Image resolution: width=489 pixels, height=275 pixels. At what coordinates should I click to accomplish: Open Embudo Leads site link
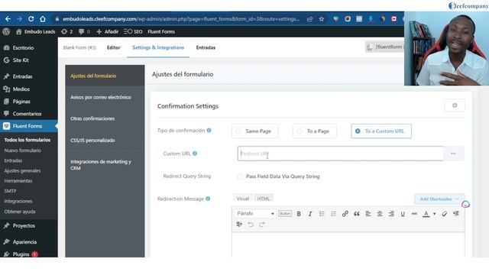(36, 31)
